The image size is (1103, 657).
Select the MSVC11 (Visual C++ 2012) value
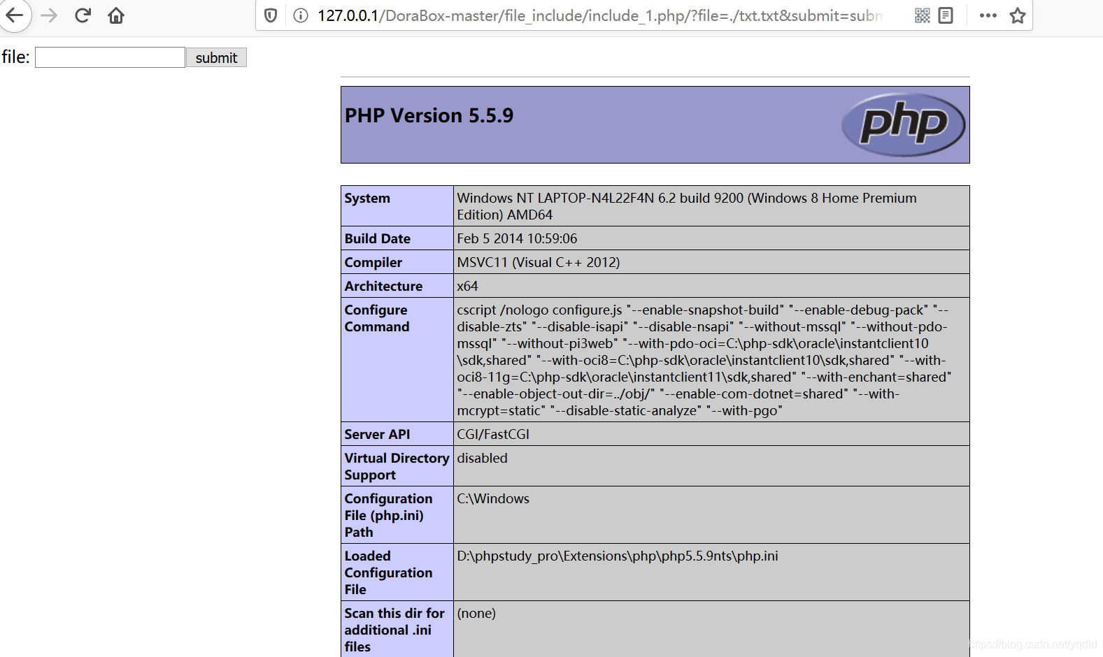coord(539,262)
